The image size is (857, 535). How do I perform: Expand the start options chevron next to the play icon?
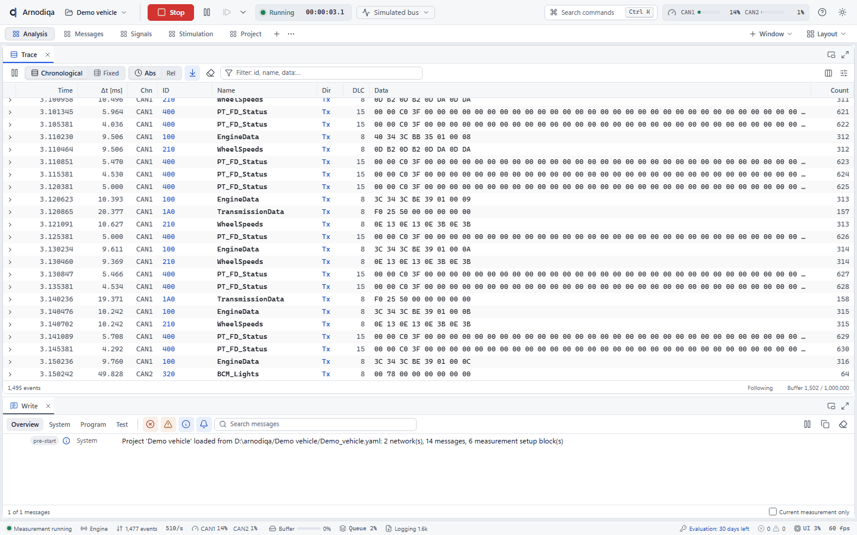point(243,12)
